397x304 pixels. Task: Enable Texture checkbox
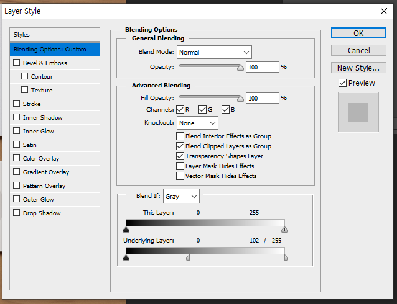tap(24, 90)
